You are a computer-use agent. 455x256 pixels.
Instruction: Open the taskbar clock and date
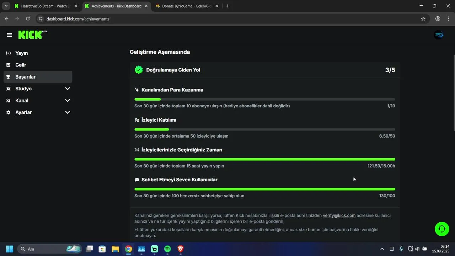441,249
